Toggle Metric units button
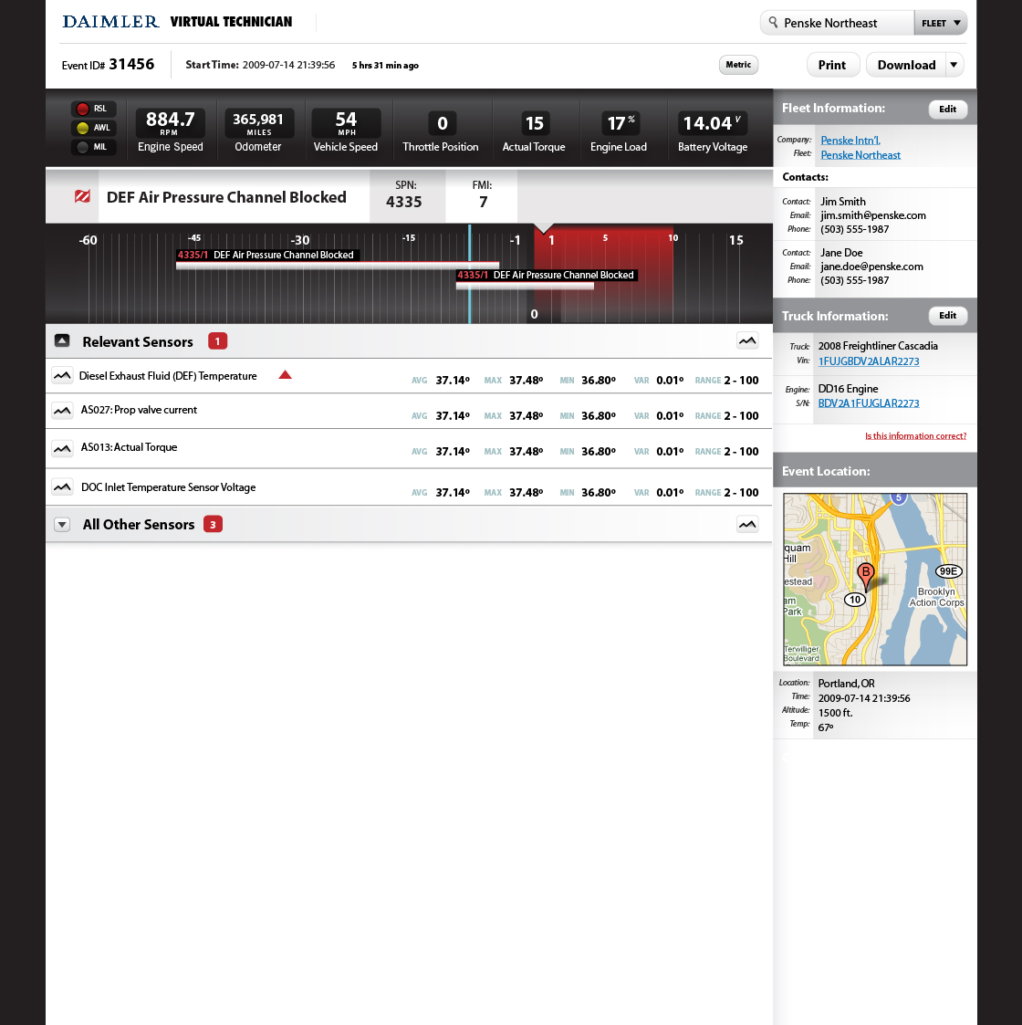Viewport: 1022px width, 1025px height. point(738,65)
